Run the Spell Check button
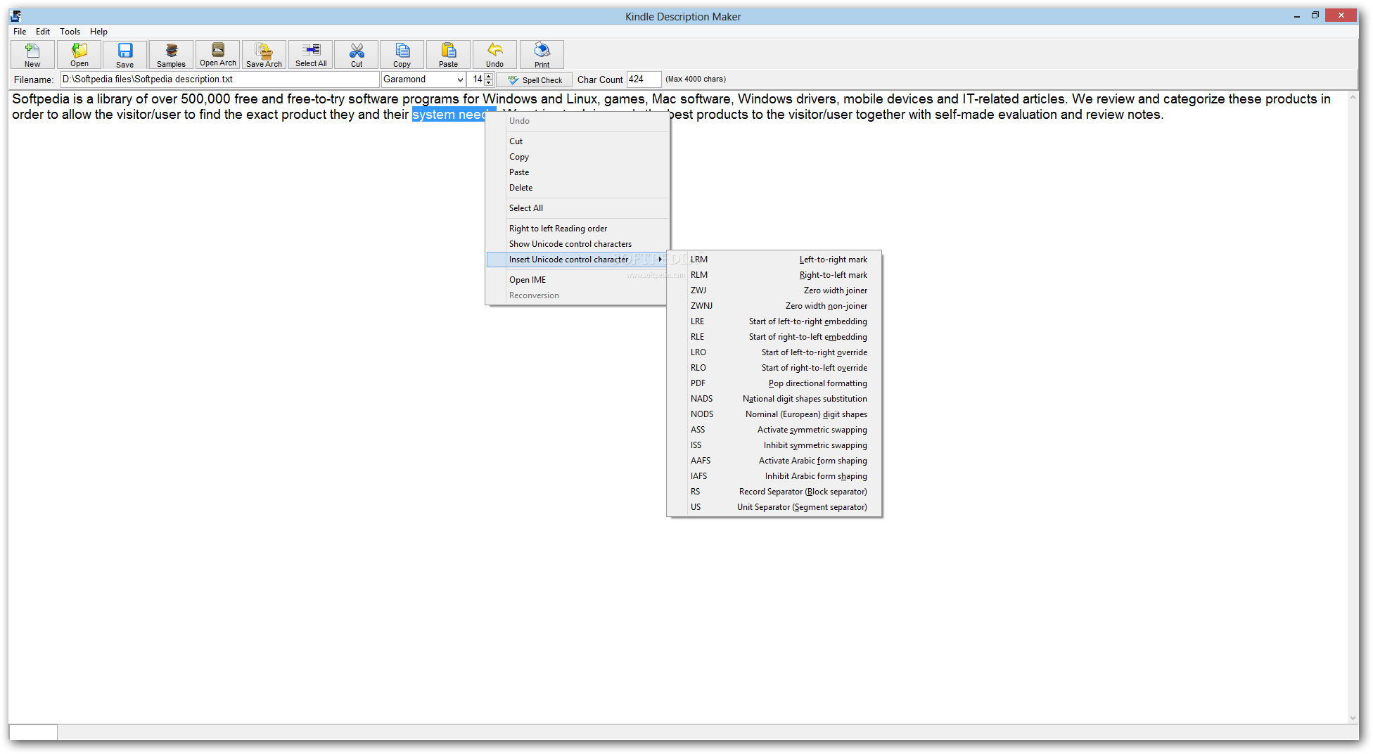 [535, 80]
